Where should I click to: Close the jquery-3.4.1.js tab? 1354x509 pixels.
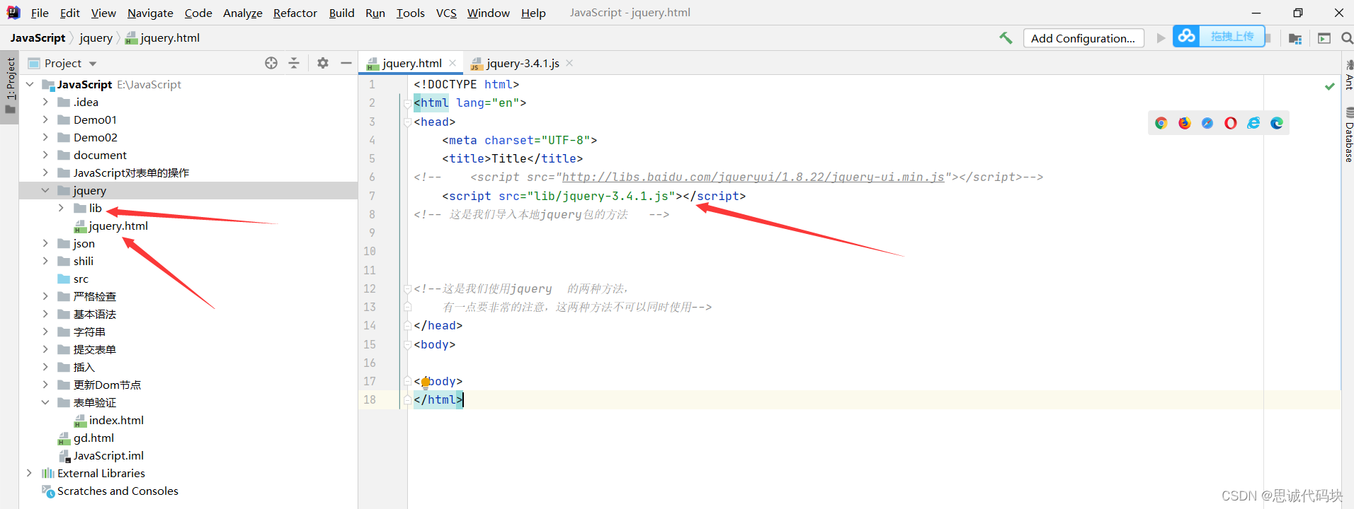coord(569,63)
